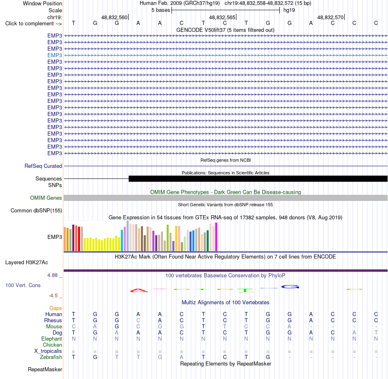Open 'OMIM Gene Phenotypes' green track title
The height and width of the screenshot is (379, 388).
click(x=225, y=192)
